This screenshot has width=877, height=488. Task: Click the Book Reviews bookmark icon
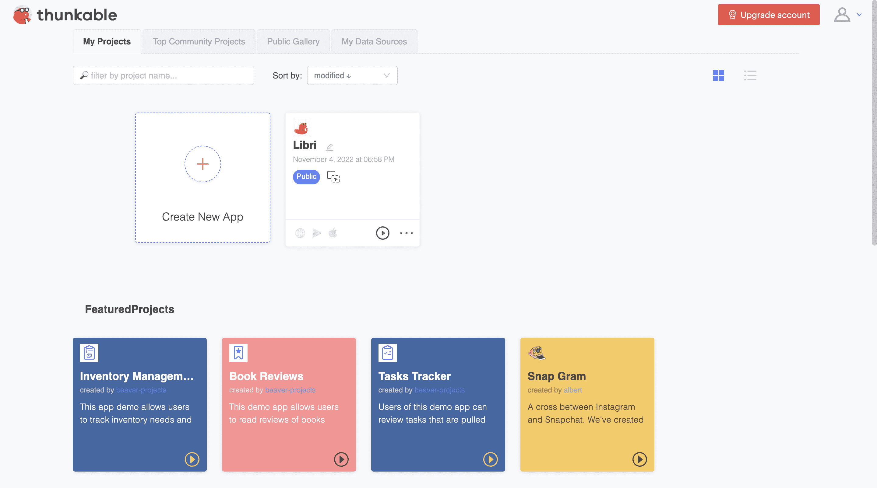click(x=238, y=353)
